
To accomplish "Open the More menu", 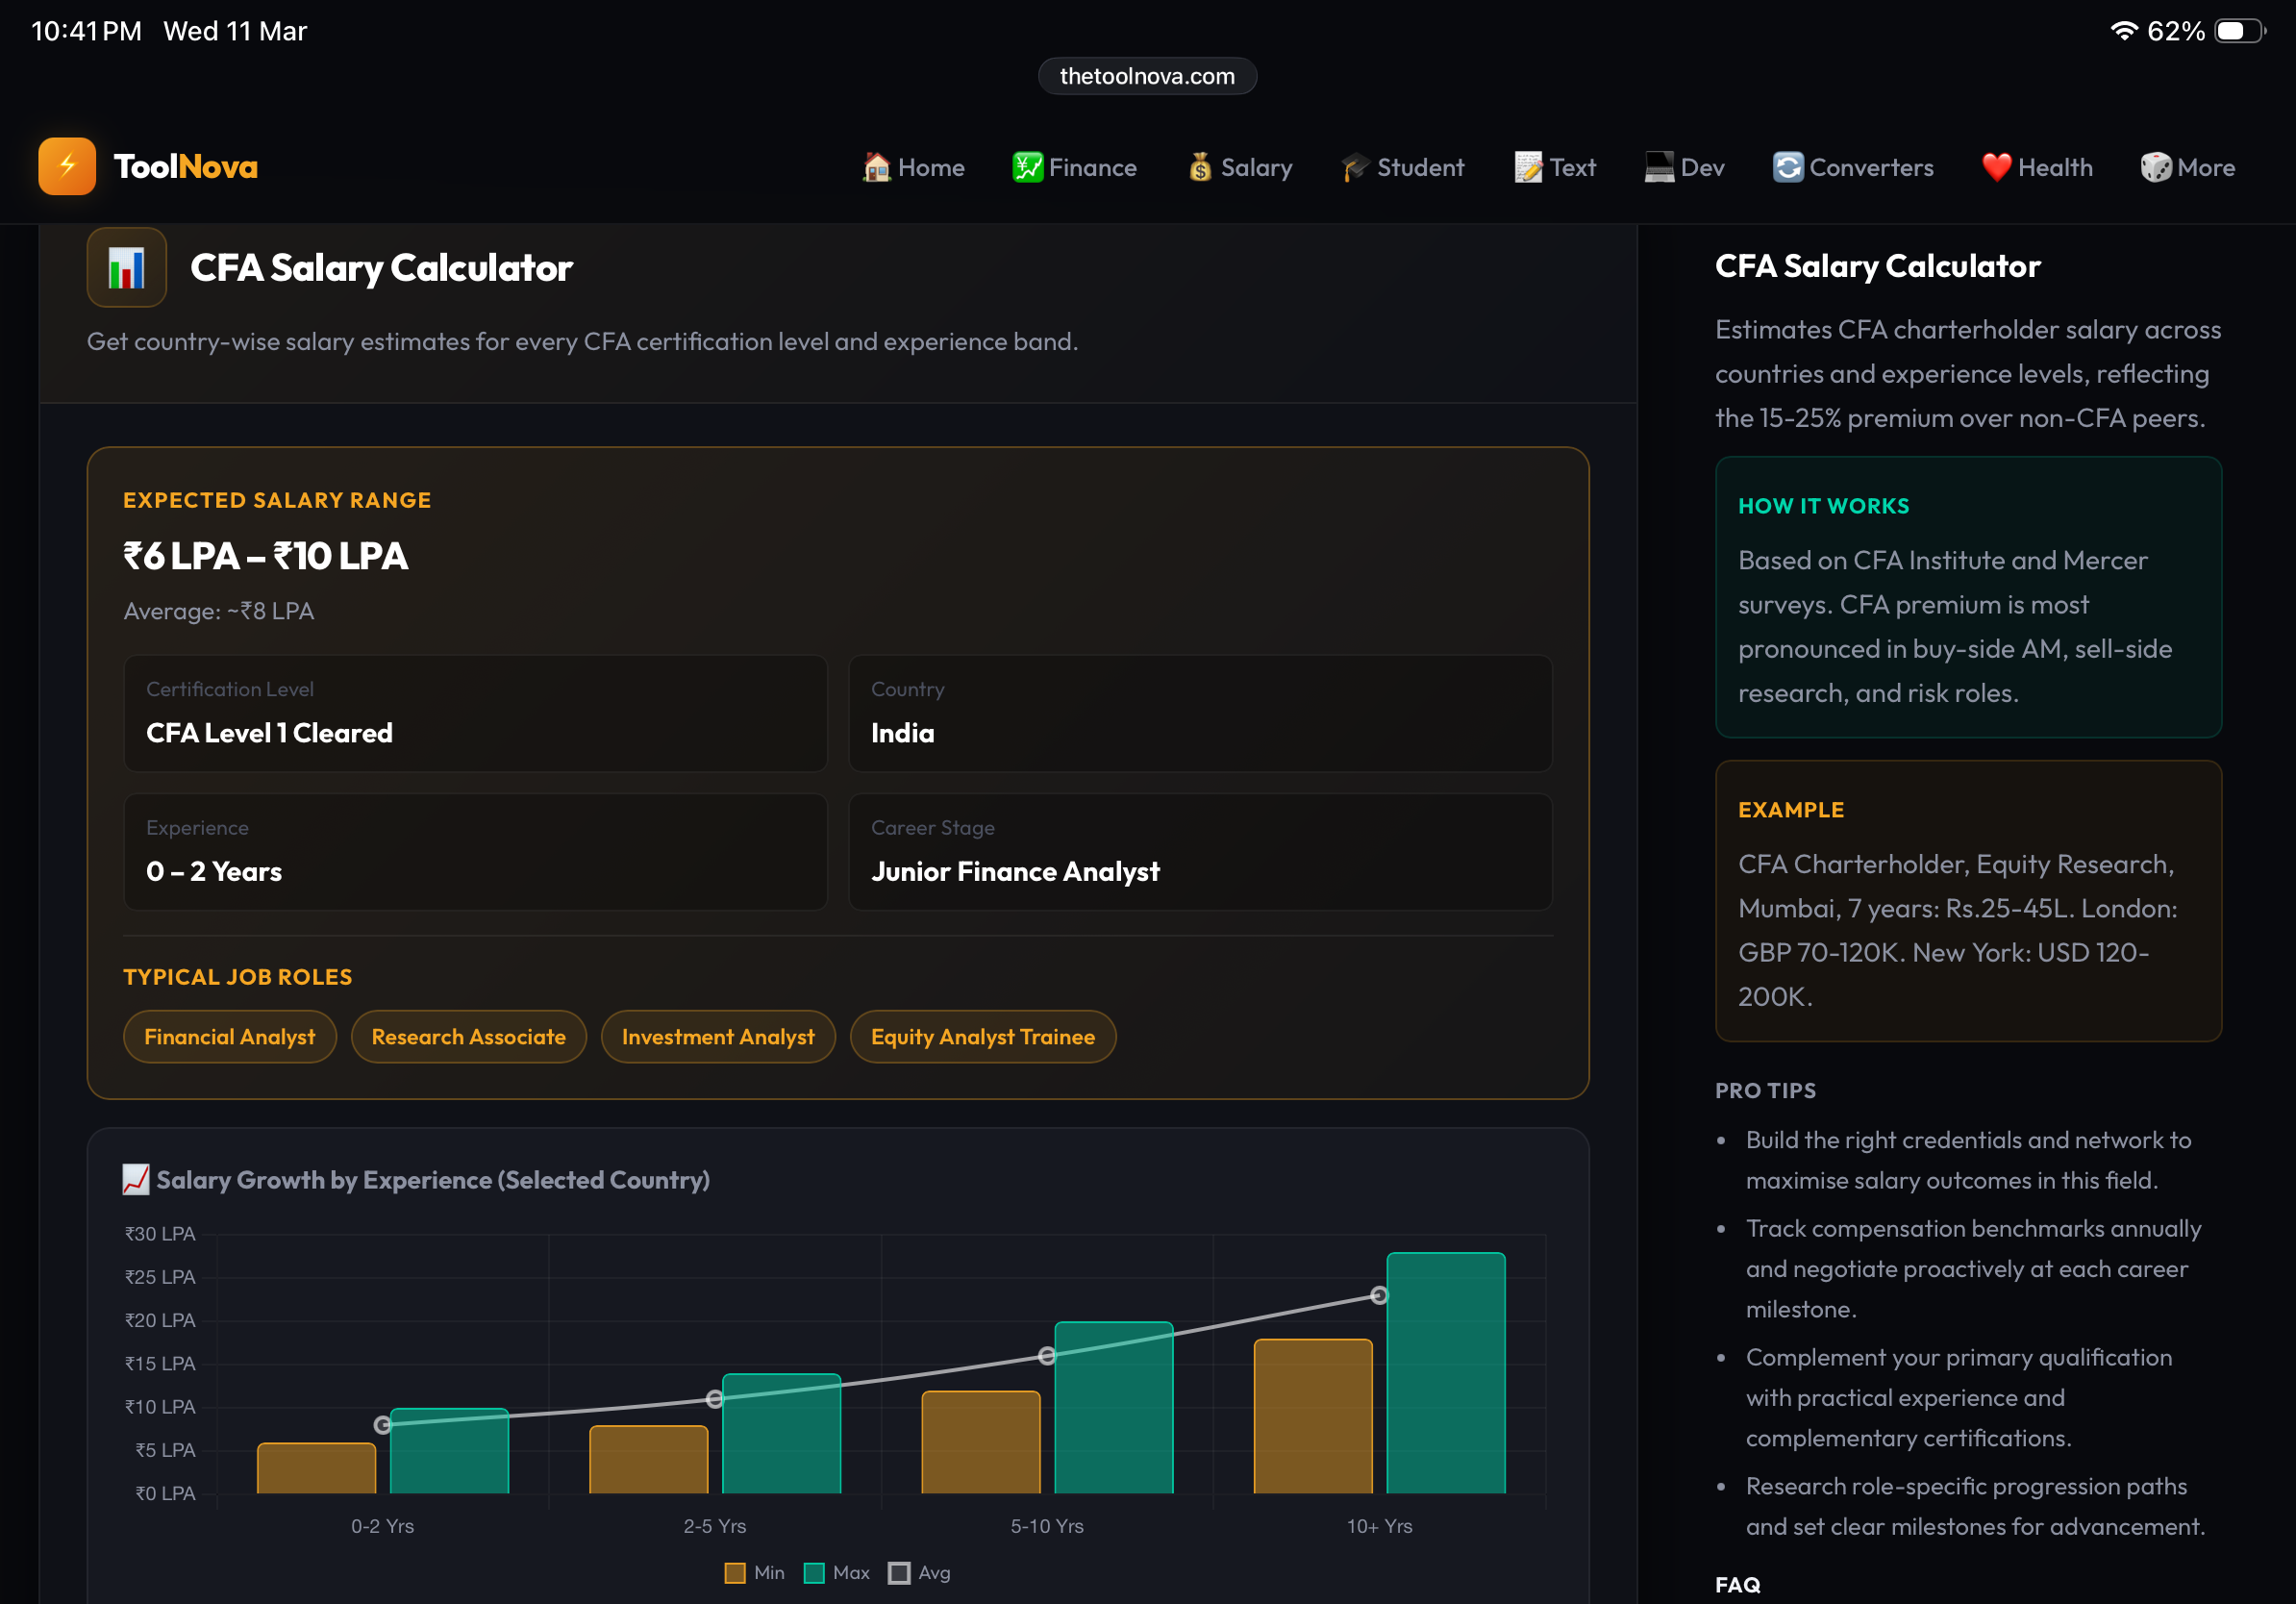I will [x=2186, y=167].
